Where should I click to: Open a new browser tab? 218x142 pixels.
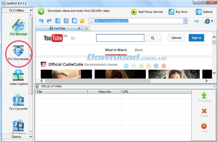point(87,28)
